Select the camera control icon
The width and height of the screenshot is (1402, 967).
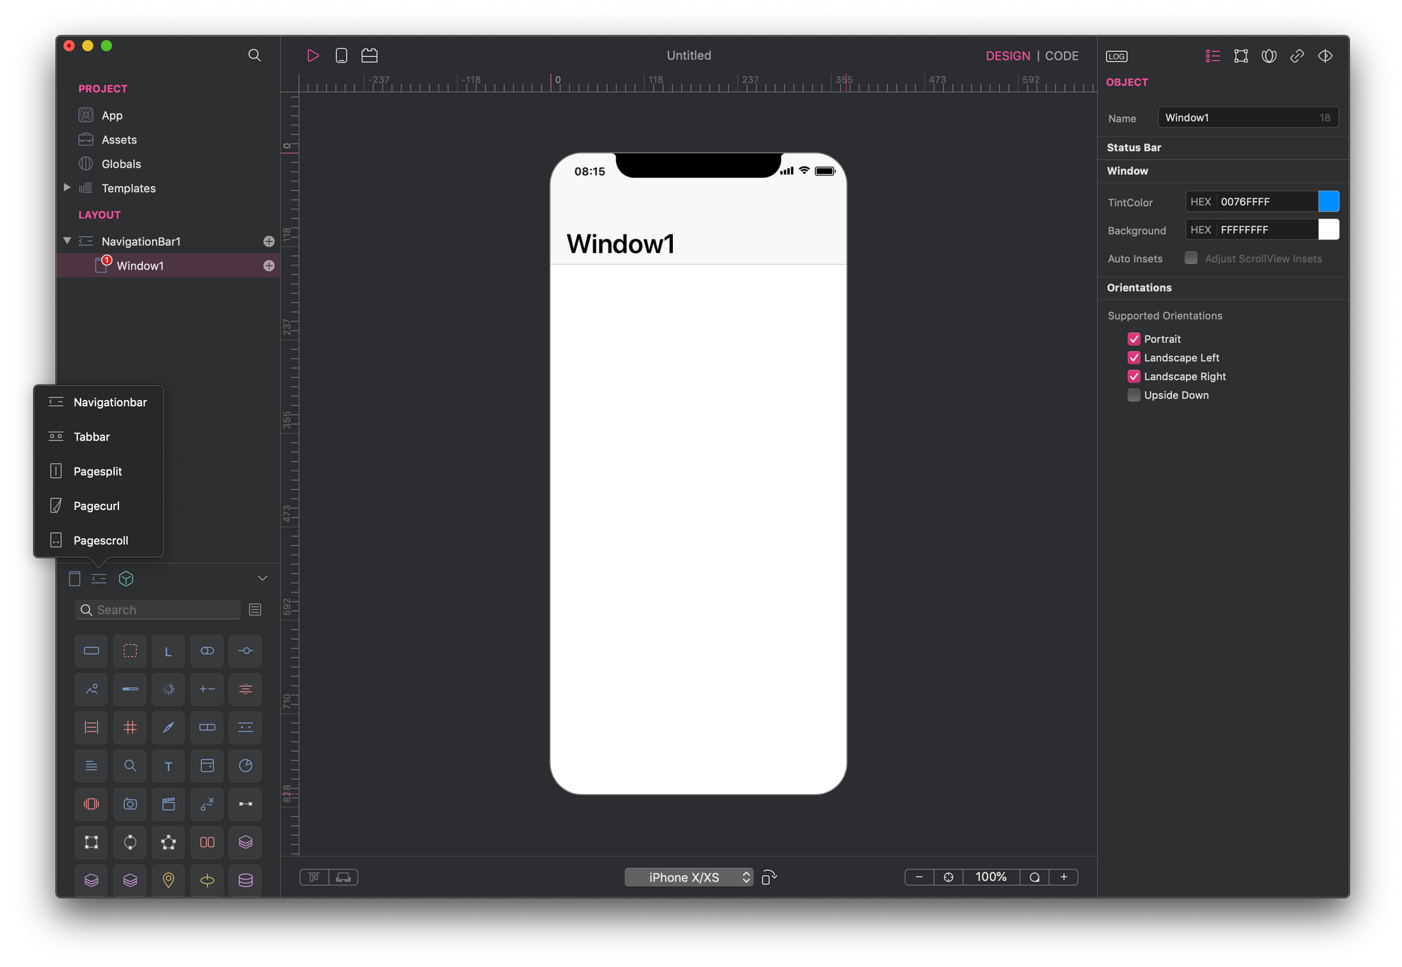coord(130,804)
